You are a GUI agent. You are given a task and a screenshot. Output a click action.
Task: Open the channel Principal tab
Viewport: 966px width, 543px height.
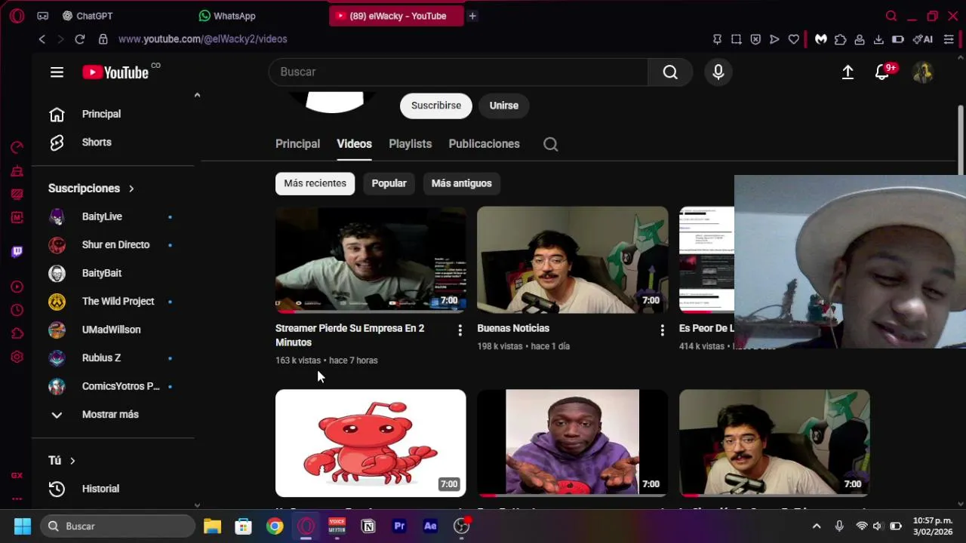point(297,144)
